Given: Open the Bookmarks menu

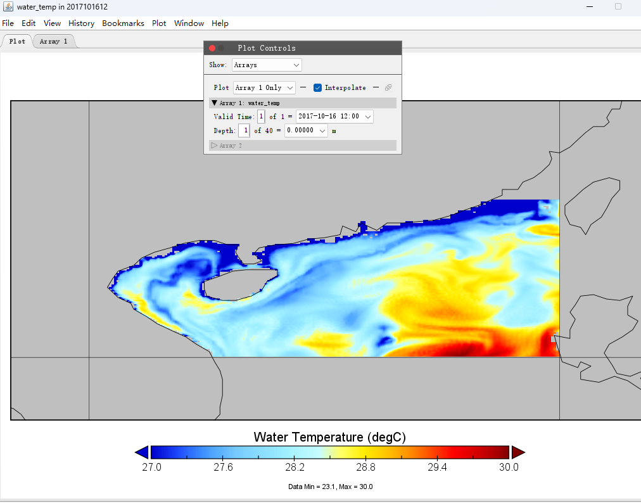Looking at the screenshot, I should pos(123,23).
